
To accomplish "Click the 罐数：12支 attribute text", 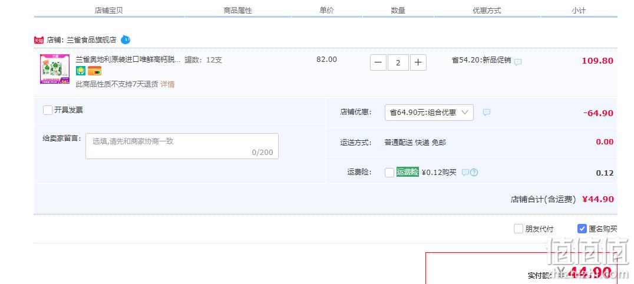I will point(203,60).
